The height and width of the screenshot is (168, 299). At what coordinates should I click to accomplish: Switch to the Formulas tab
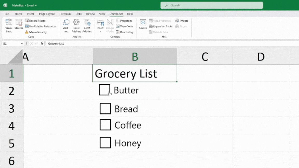coord(65,14)
